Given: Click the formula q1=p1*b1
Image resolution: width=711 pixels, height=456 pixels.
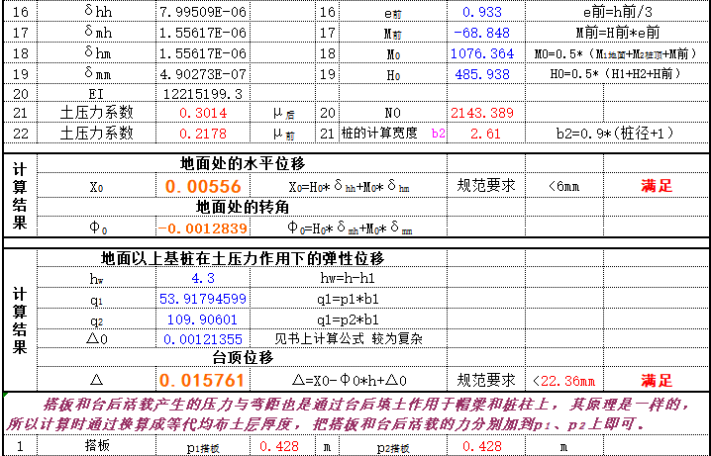Looking at the screenshot, I should (348, 299).
